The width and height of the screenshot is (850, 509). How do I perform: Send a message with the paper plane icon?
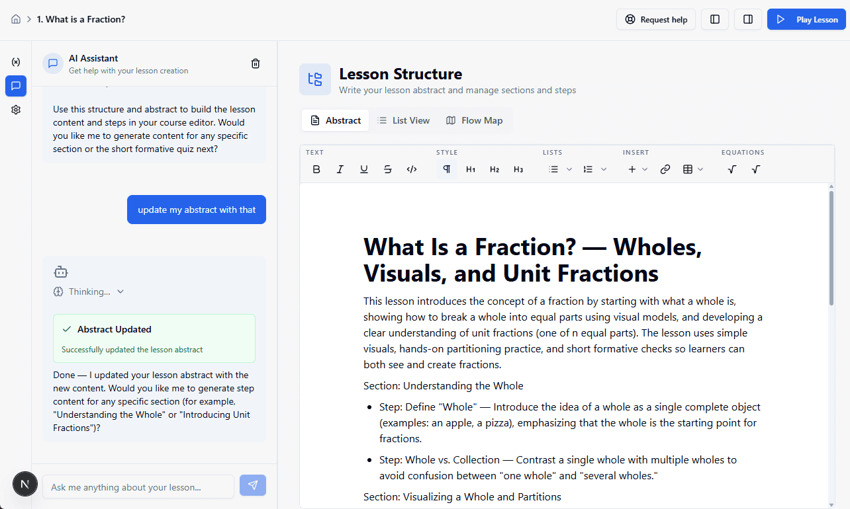point(253,484)
